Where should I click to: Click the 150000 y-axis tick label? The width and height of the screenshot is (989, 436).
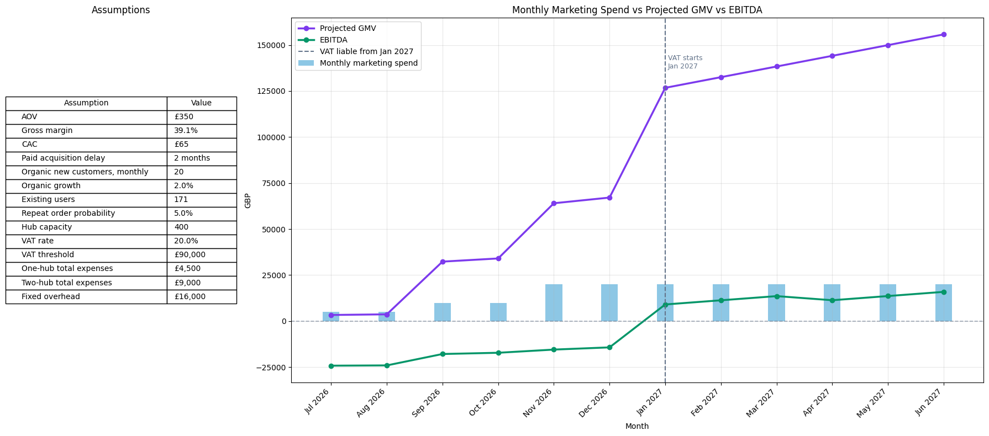click(271, 45)
